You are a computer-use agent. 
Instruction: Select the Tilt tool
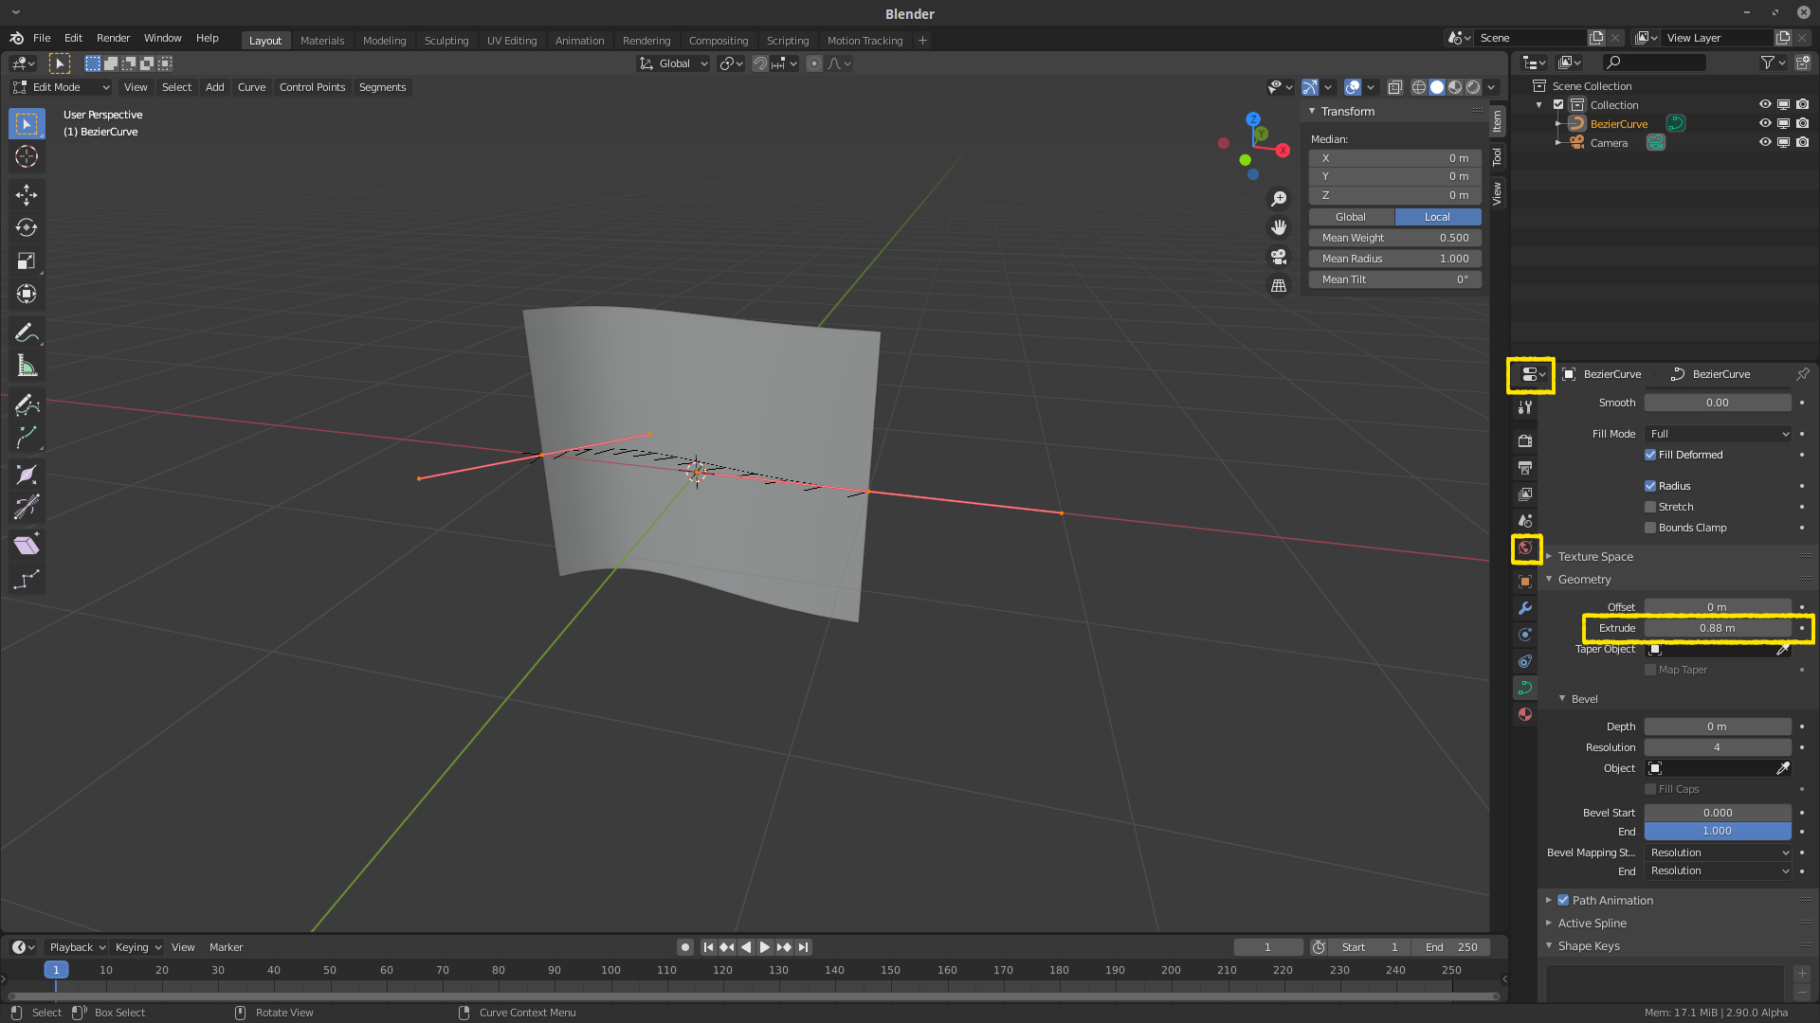pyautogui.click(x=27, y=508)
